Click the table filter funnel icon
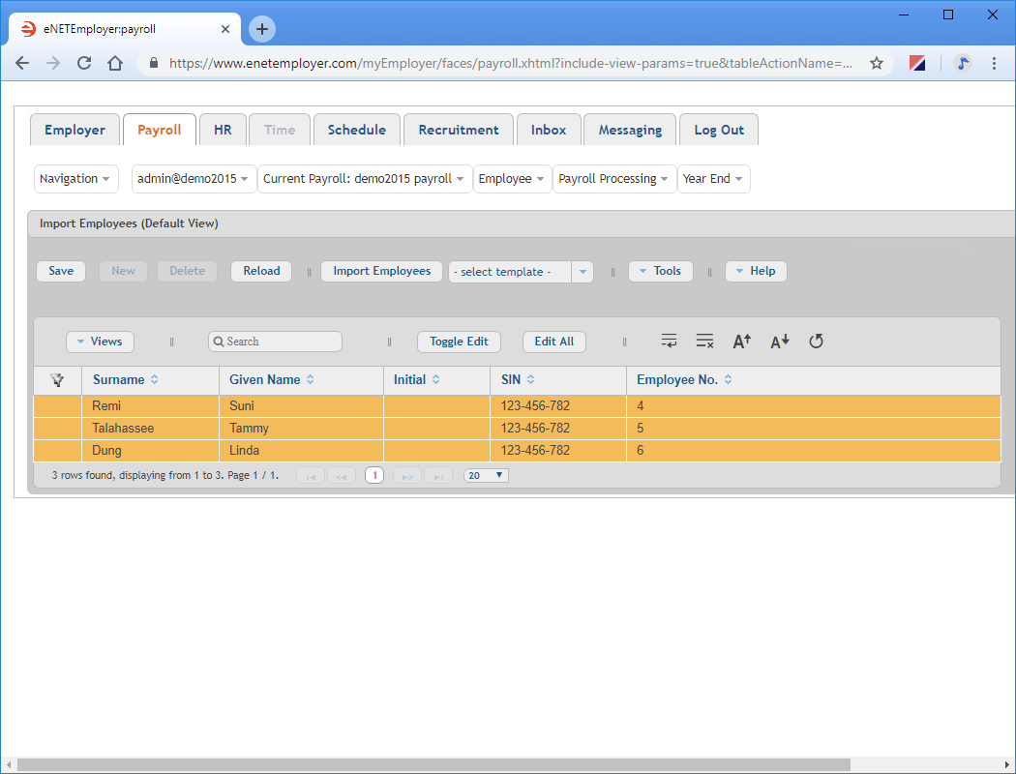 click(57, 380)
